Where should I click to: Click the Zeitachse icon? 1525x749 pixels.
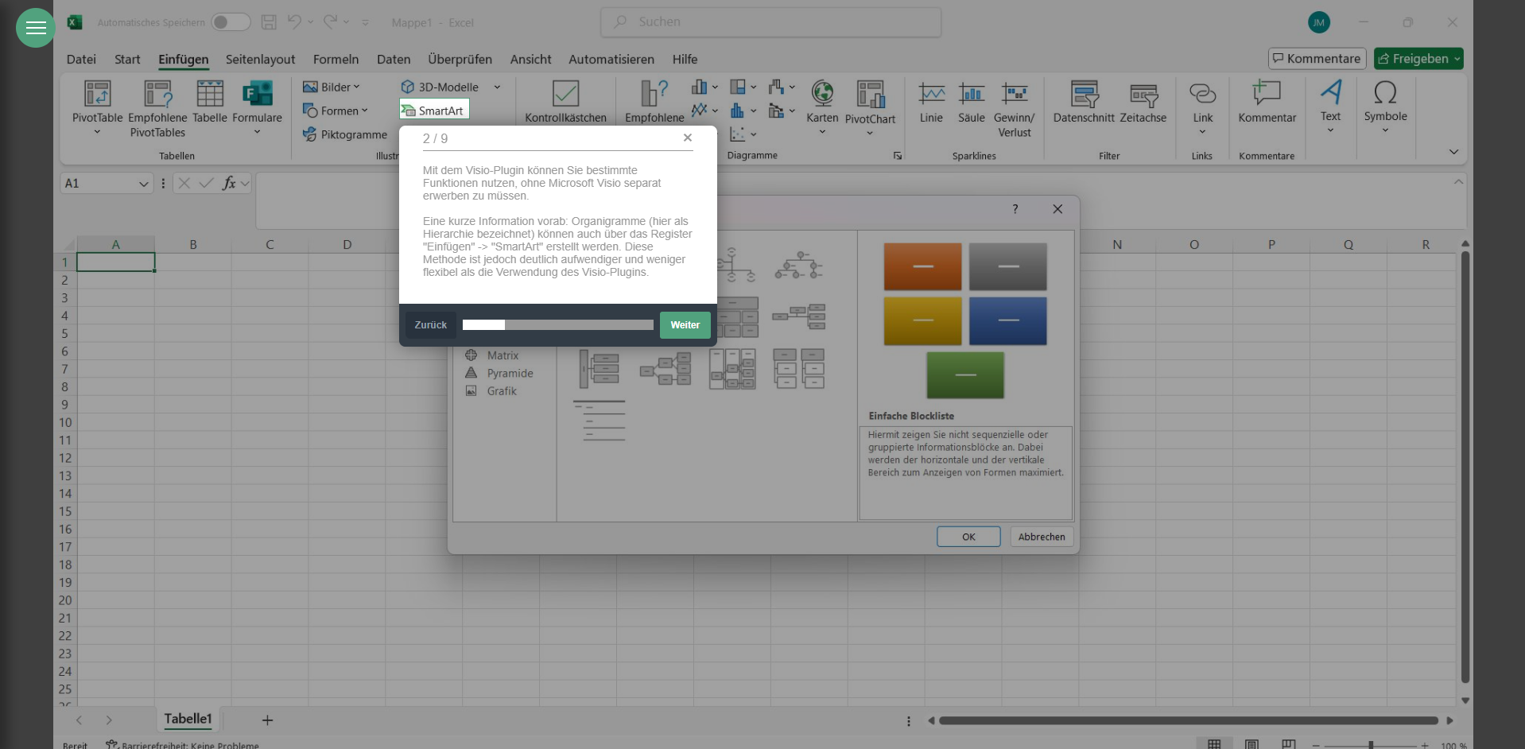(1143, 94)
